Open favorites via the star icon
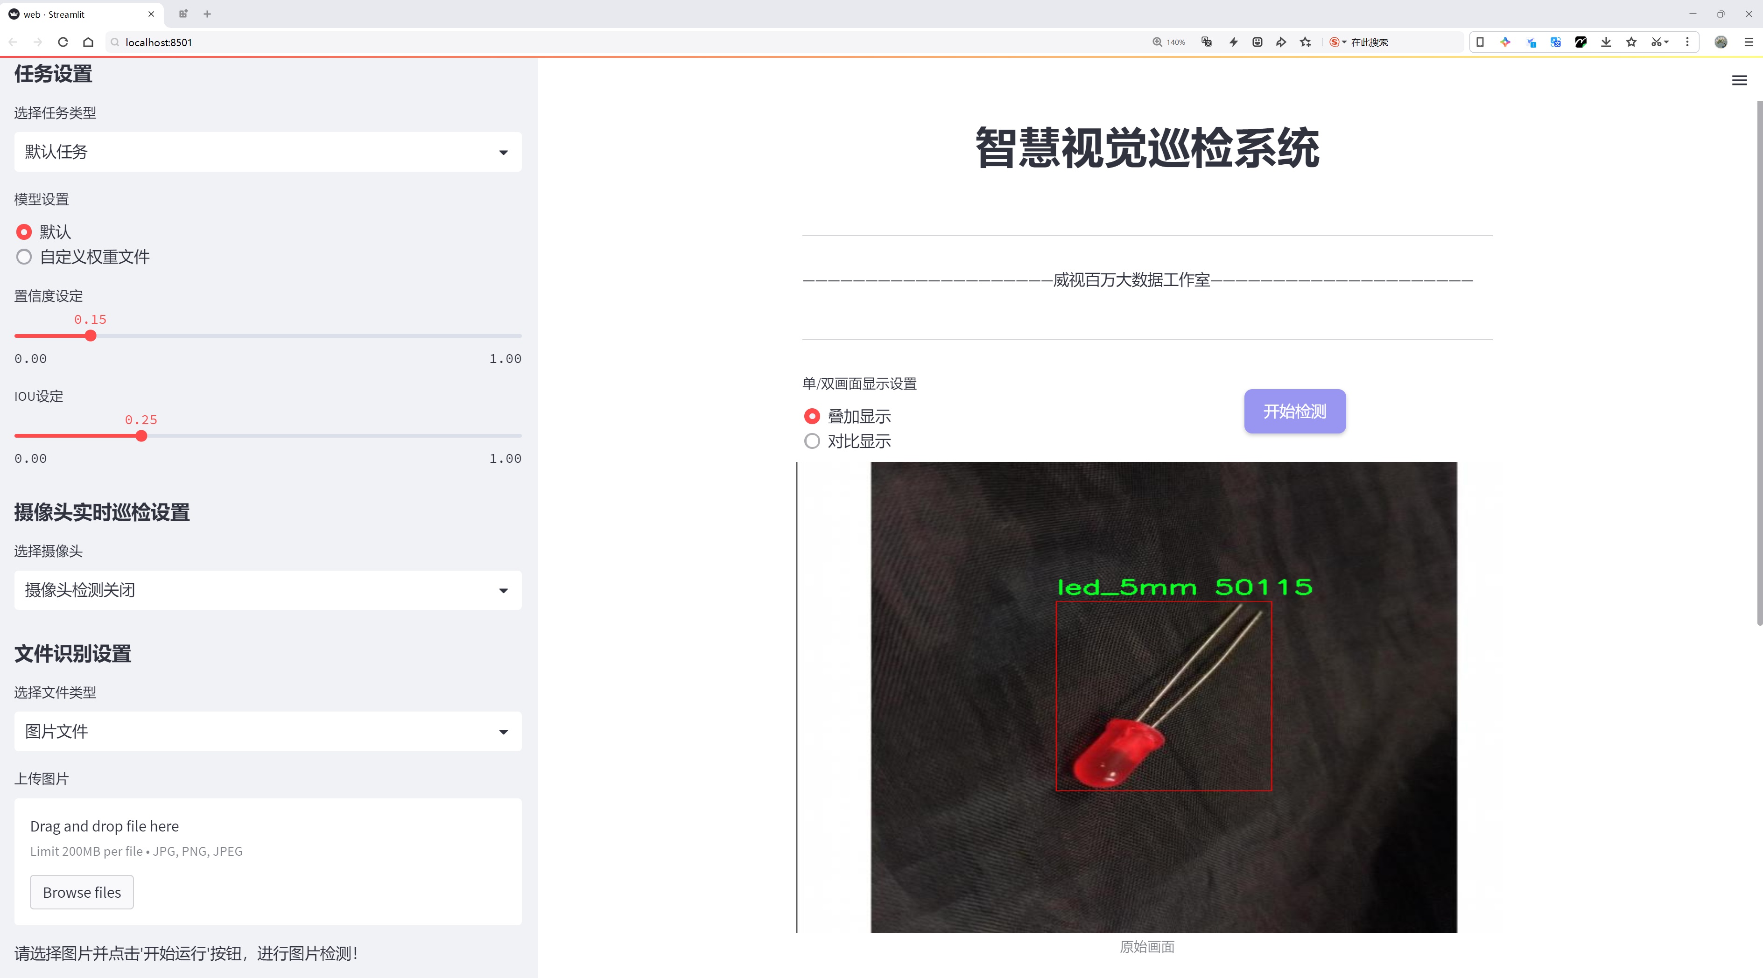This screenshot has width=1763, height=978. click(x=1631, y=42)
